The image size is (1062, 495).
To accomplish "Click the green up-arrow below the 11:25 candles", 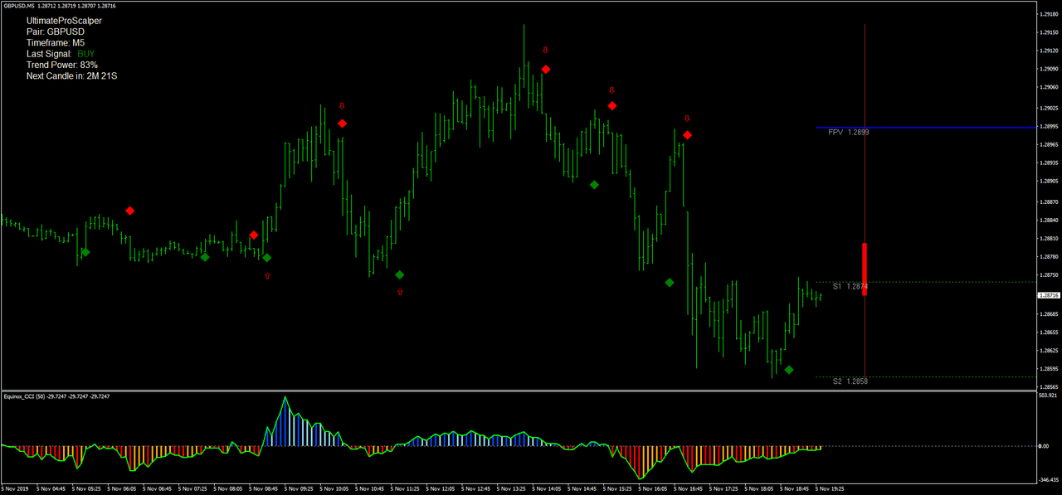I will click(x=400, y=291).
